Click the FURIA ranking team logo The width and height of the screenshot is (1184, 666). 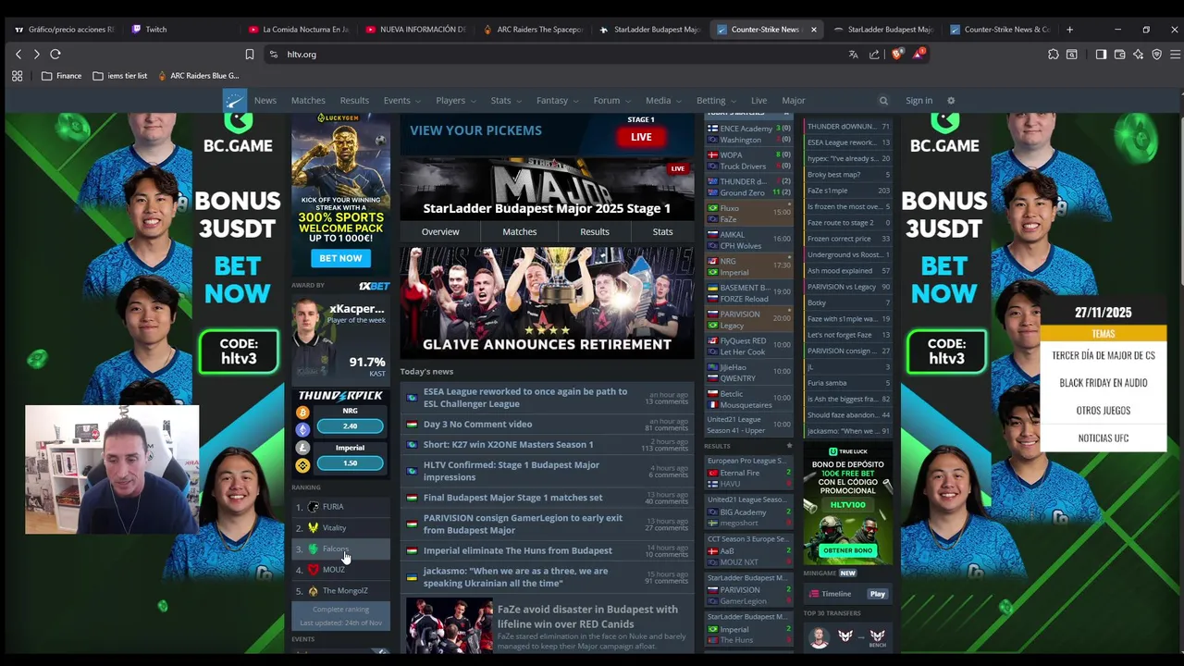[x=313, y=507]
